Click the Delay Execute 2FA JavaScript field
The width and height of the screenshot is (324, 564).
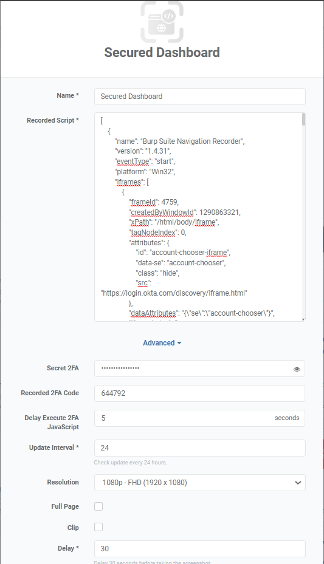click(x=199, y=418)
